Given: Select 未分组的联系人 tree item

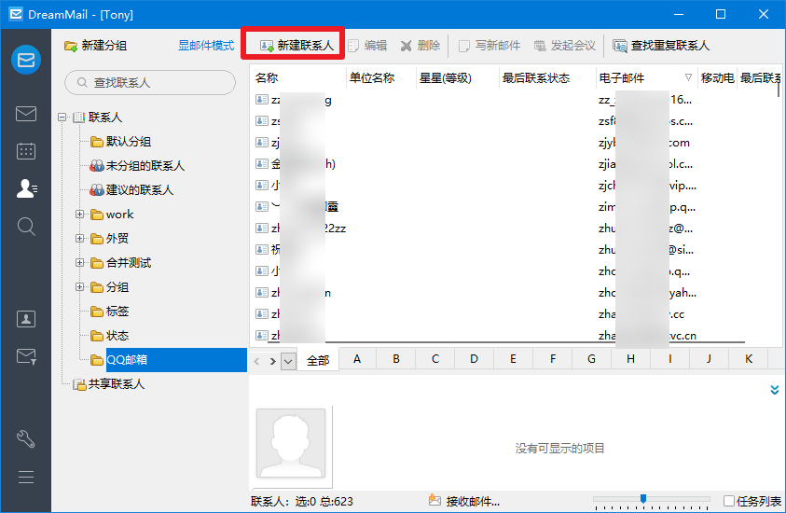Looking at the screenshot, I should (x=137, y=165).
